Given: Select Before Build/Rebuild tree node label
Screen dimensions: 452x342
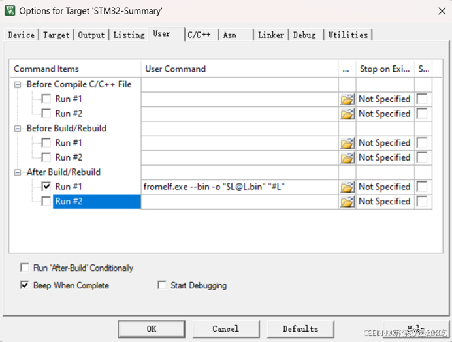Looking at the screenshot, I should click(67, 128).
